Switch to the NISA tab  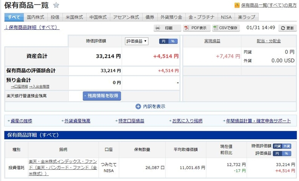226,17
